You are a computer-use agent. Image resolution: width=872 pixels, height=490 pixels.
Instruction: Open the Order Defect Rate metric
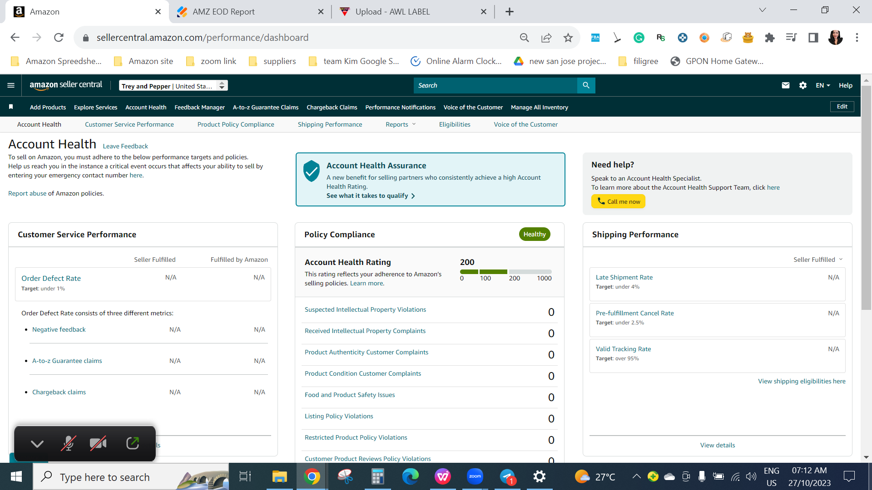[x=51, y=279]
